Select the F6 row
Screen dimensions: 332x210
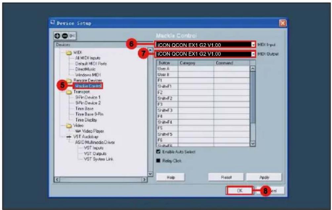203,140
